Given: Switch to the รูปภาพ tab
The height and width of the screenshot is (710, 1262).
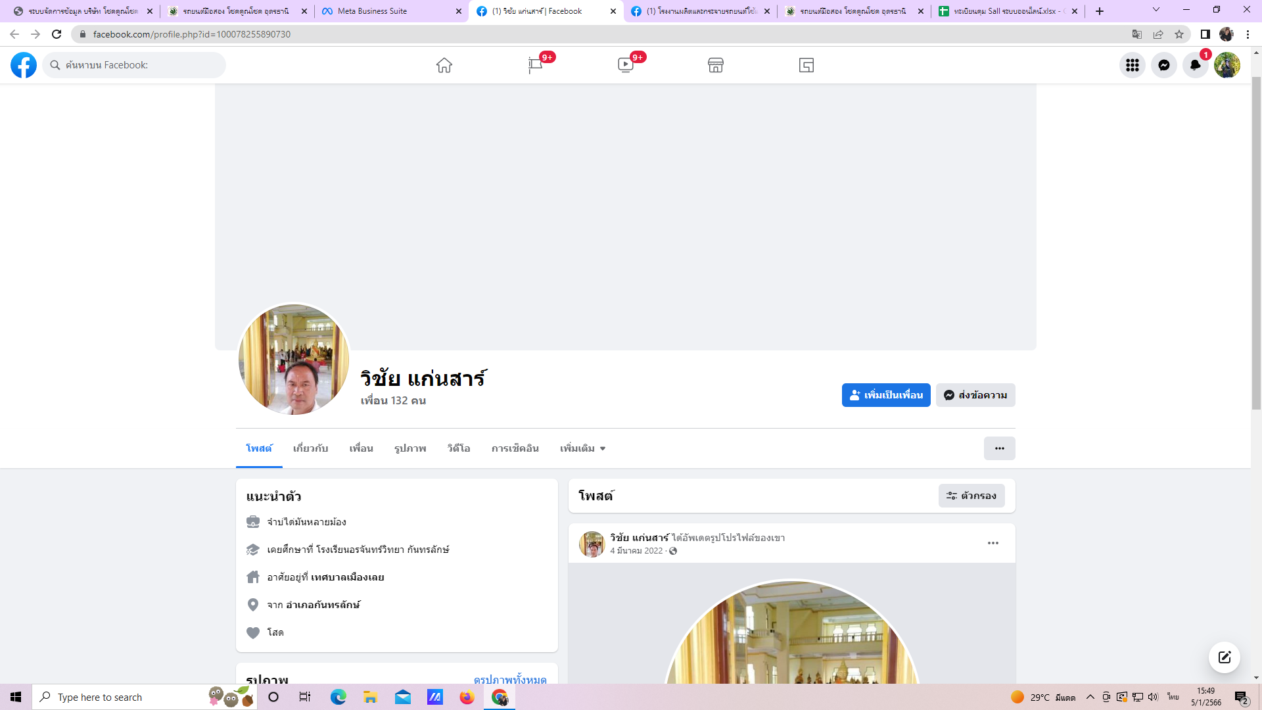Looking at the screenshot, I should point(410,448).
